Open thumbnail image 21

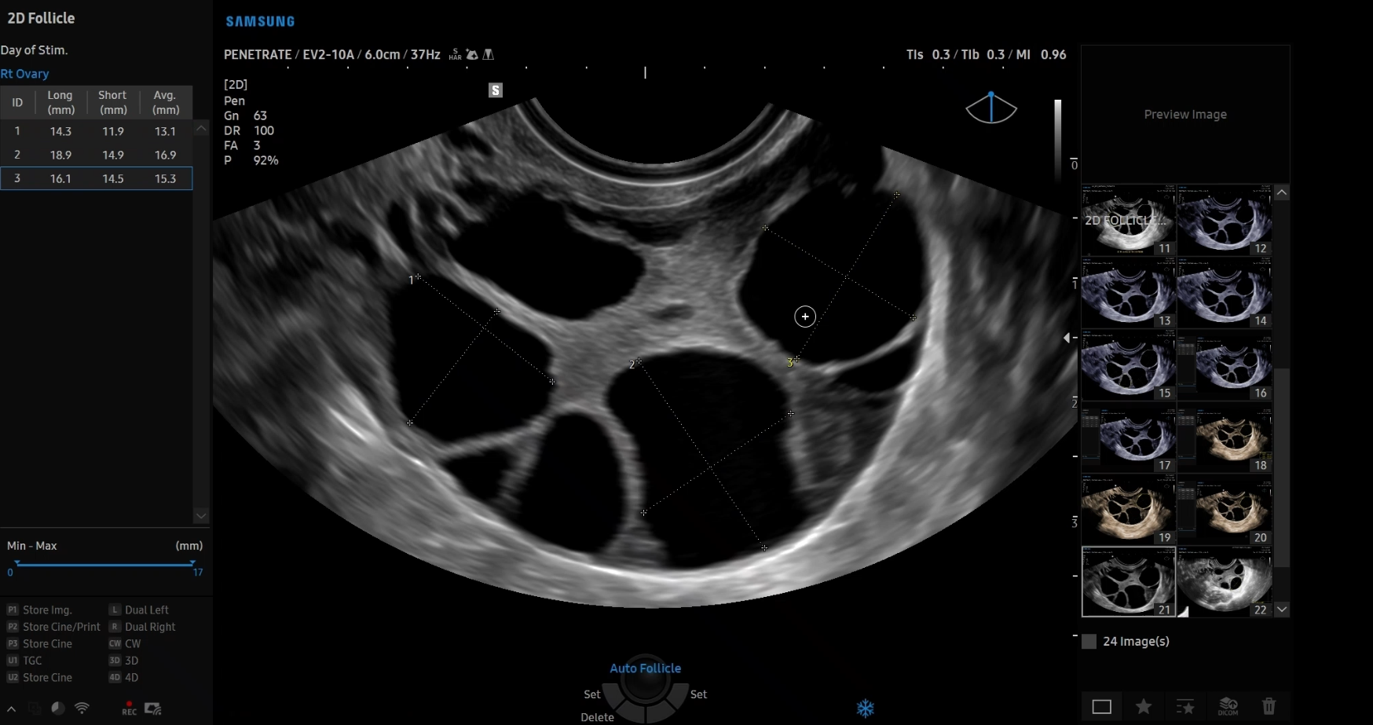click(x=1129, y=582)
